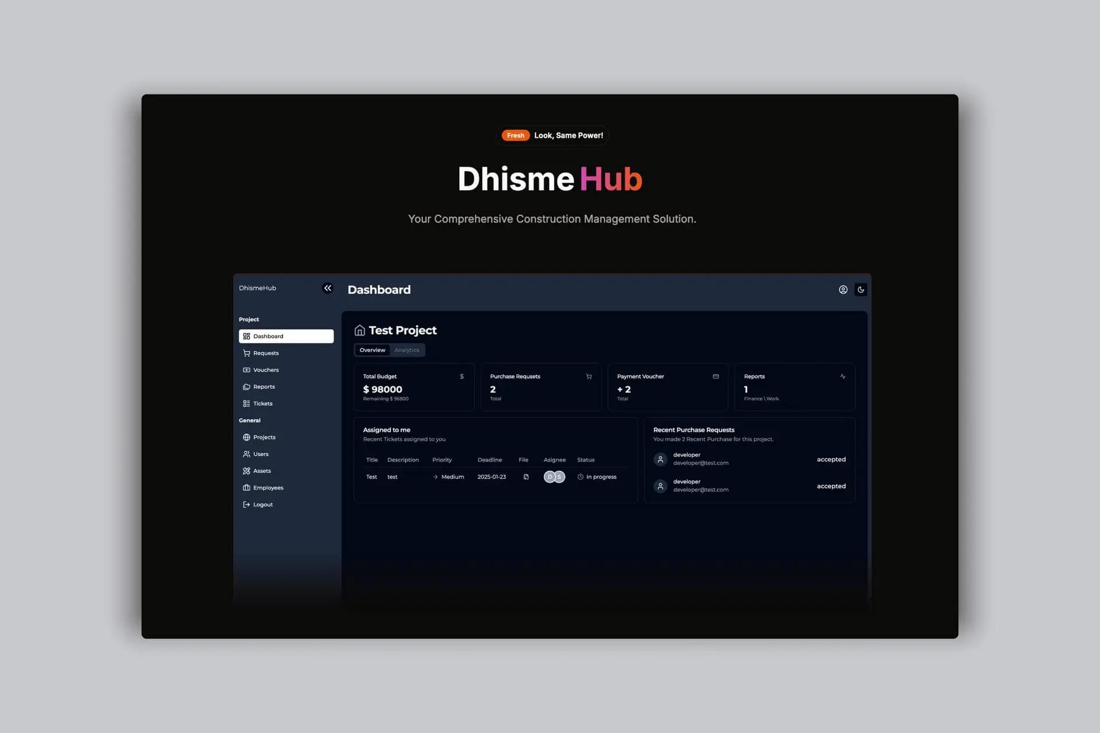Open the Dashboard menu item

268,336
